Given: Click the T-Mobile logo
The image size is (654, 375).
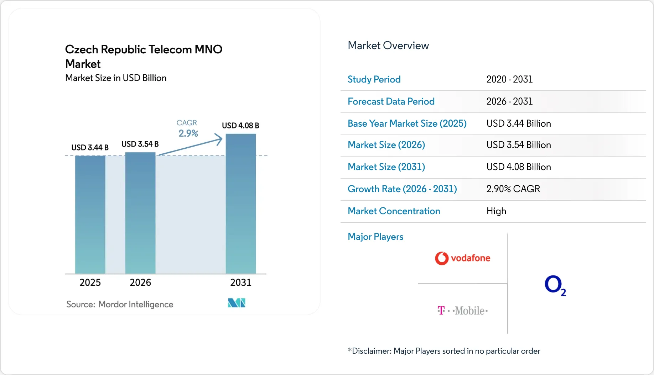Looking at the screenshot, I should [462, 311].
